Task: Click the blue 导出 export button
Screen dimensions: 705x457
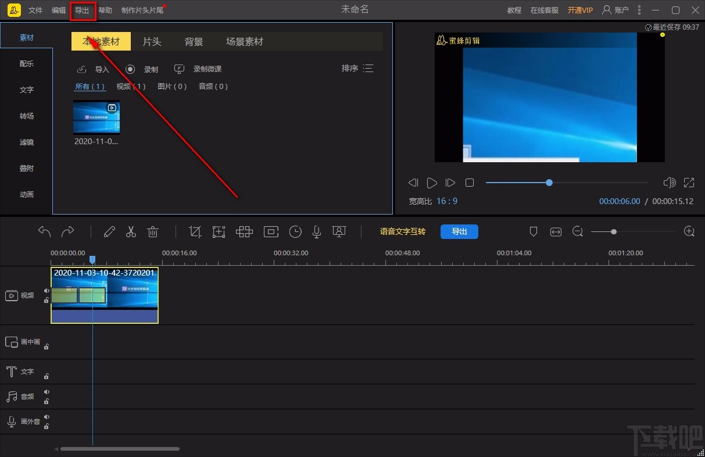Action: pos(459,231)
